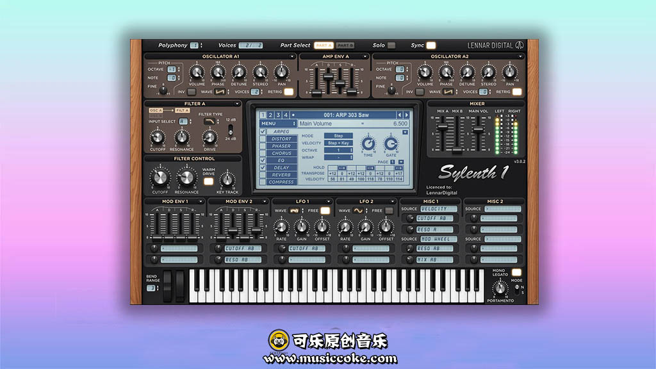Click the LFO 1 Gain knob
Viewport: 656px width, 369px height.
coord(301,227)
